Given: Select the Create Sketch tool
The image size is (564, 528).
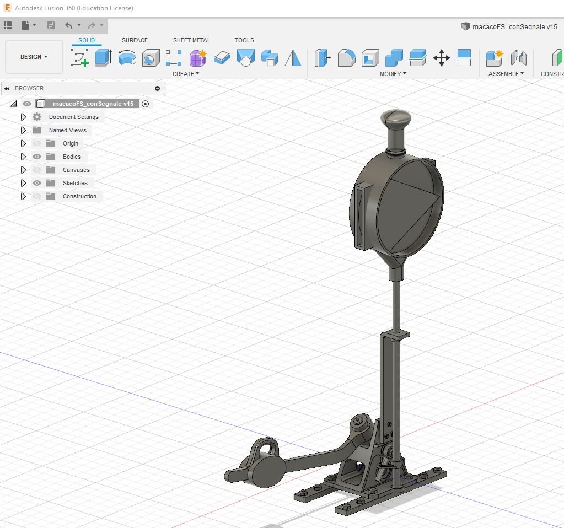Looking at the screenshot, I should pyautogui.click(x=80, y=57).
